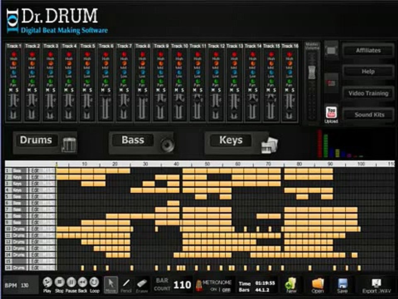Click timeline ruler at bar 50

coord(207,164)
